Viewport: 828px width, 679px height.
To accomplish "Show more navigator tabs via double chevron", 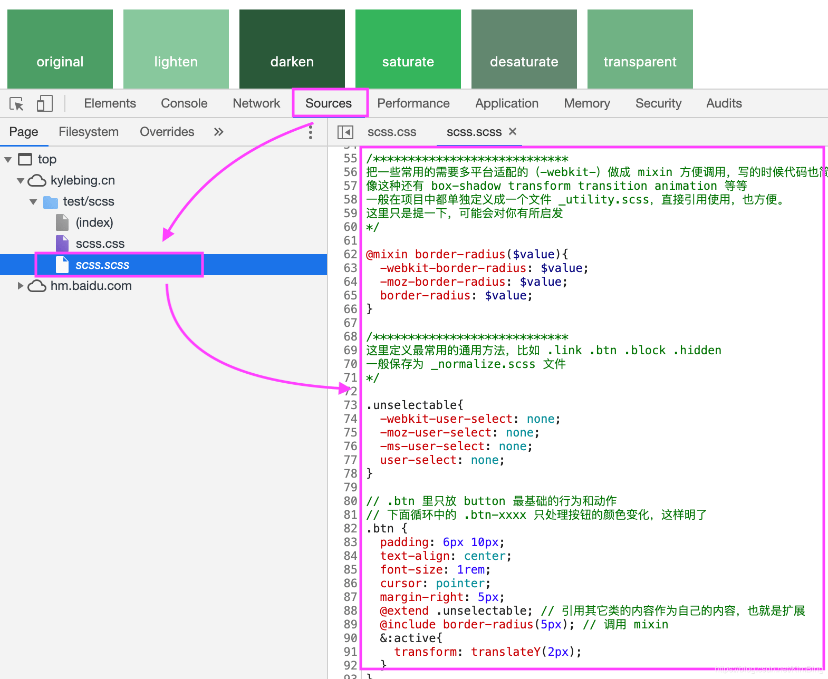I will point(218,132).
